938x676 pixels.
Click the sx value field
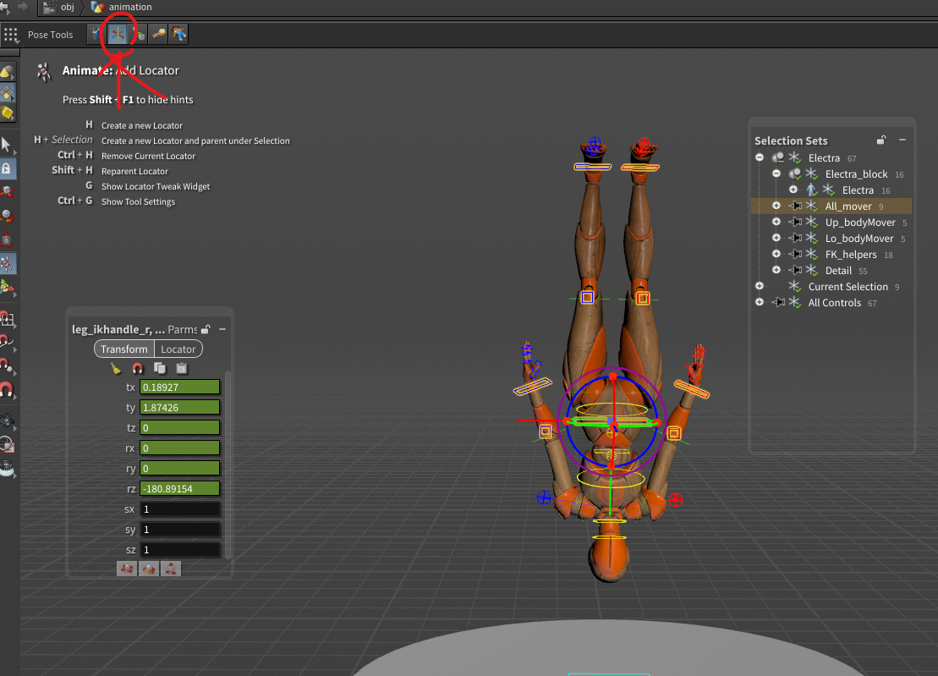point(179,509)
